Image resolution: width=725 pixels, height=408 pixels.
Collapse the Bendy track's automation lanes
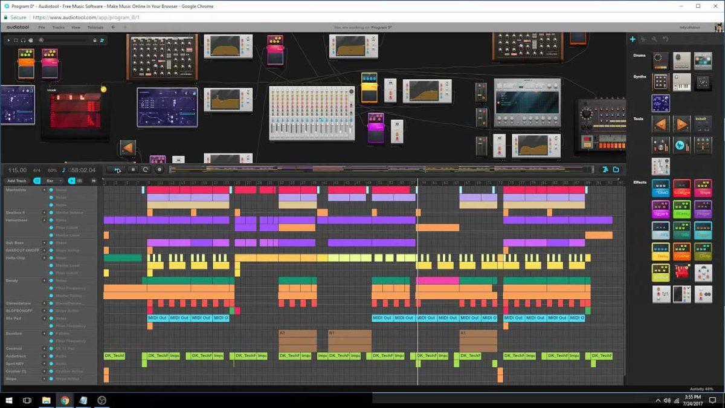tap(44, 280)
